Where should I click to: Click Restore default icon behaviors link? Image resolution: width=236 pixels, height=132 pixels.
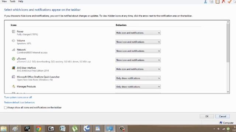click(x=20, y=102)
